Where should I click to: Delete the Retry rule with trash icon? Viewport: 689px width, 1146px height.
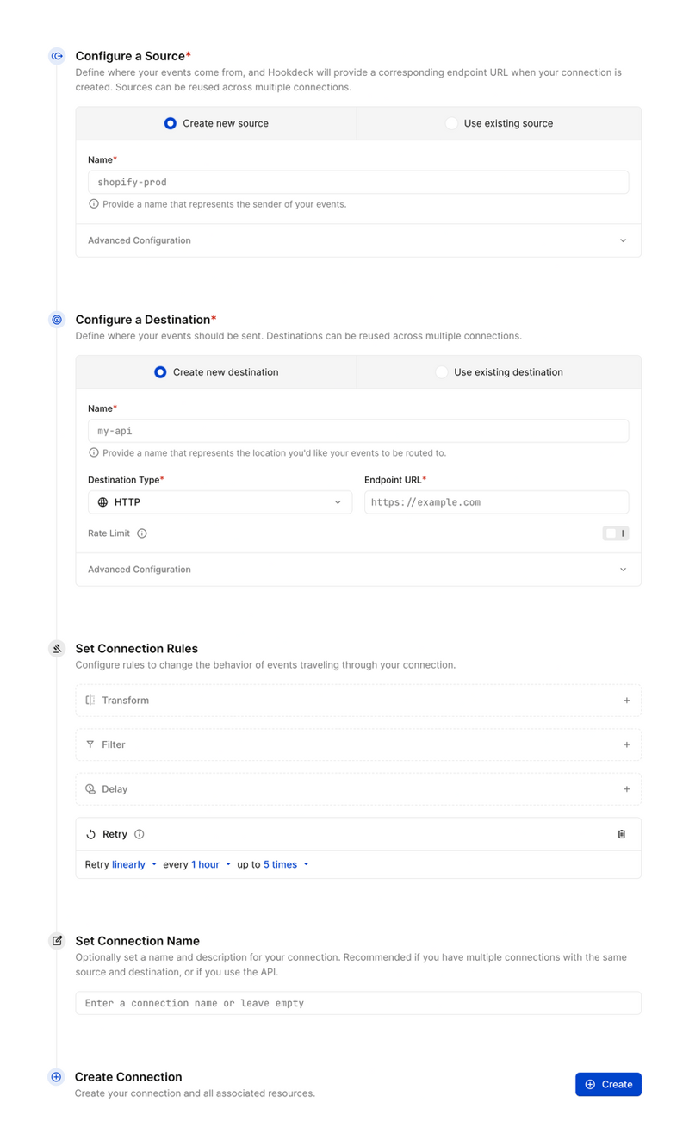622,834
